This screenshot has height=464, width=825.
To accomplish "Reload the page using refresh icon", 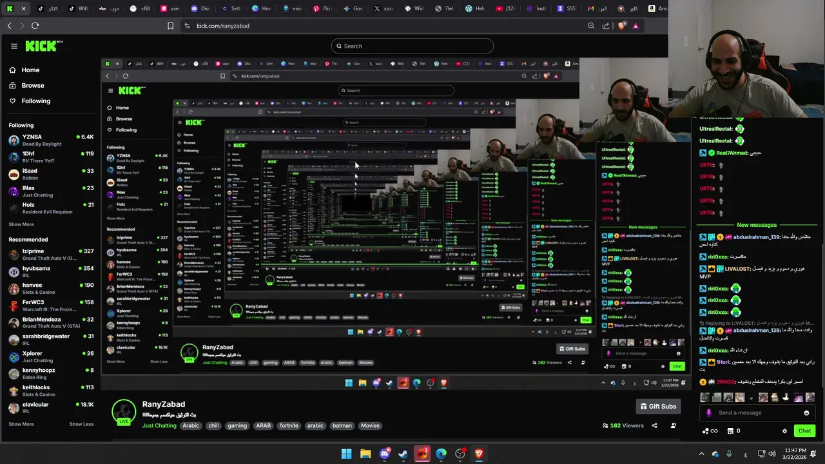I will (x=35, y=26).
